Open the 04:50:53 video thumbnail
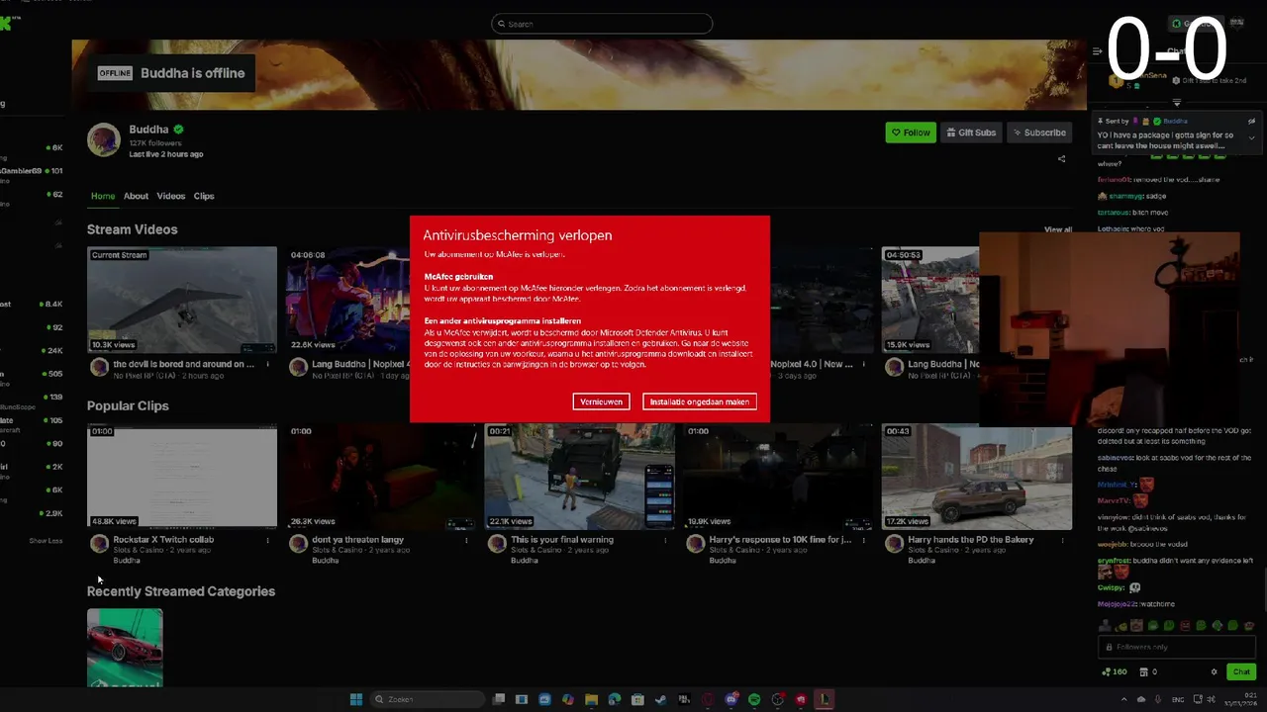Viewport: 1267px width, 712px height. pos(930,300)
